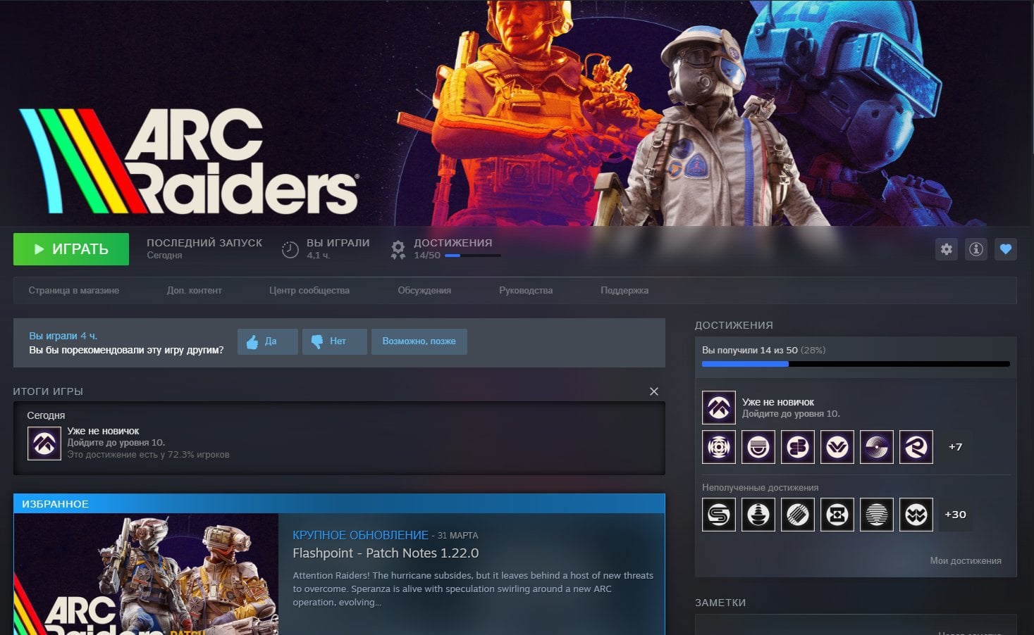Click the green ИГРАТЬ play button
Viewport: 1034px width, 635px height.
71,249
